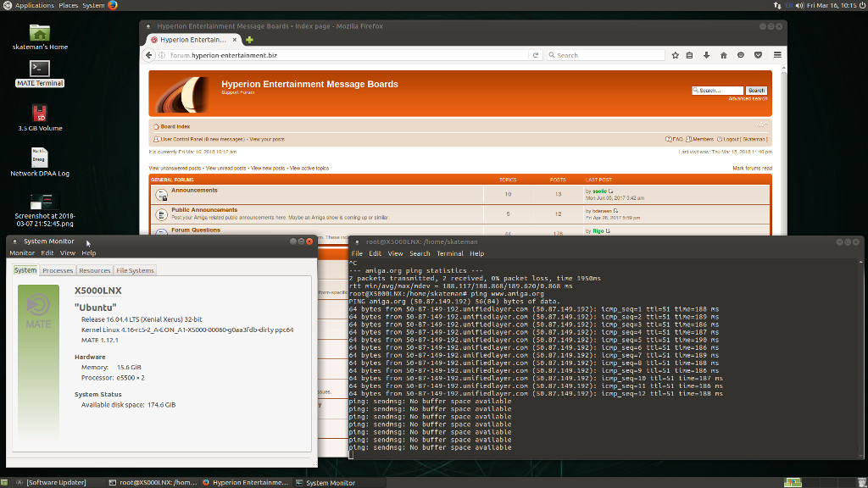Open the Applications menu in top panel
The image size is (868, 488).
34,5
